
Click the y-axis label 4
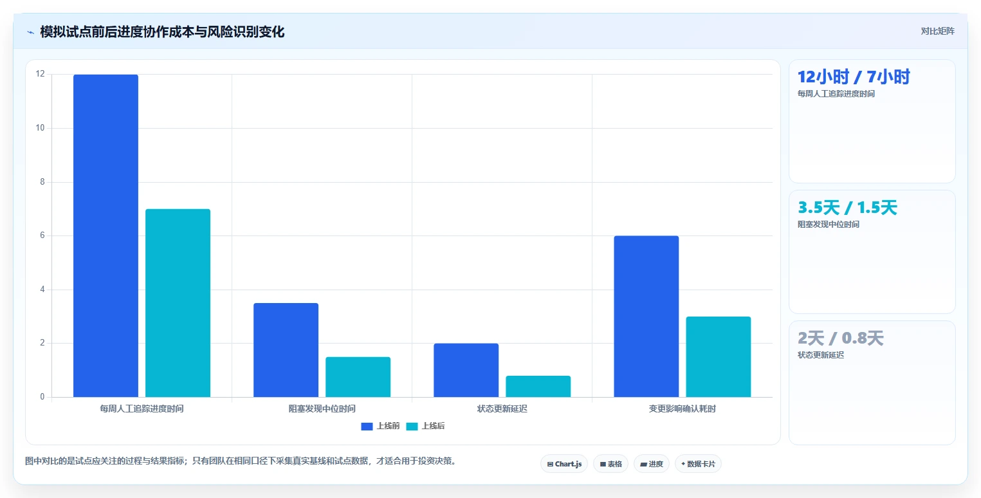(42, 290)
